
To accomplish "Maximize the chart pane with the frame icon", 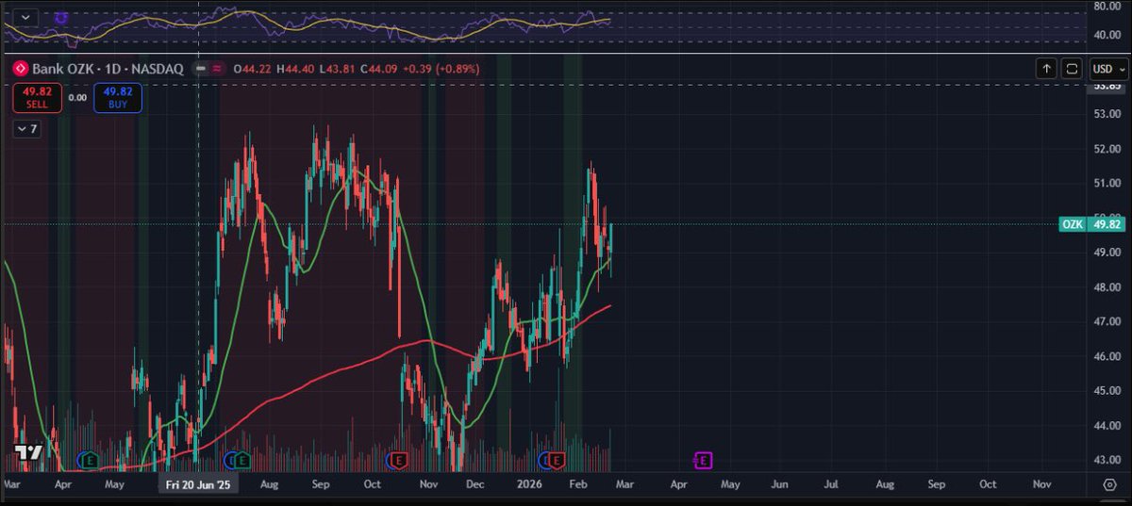I will [x=1073, y=69].
